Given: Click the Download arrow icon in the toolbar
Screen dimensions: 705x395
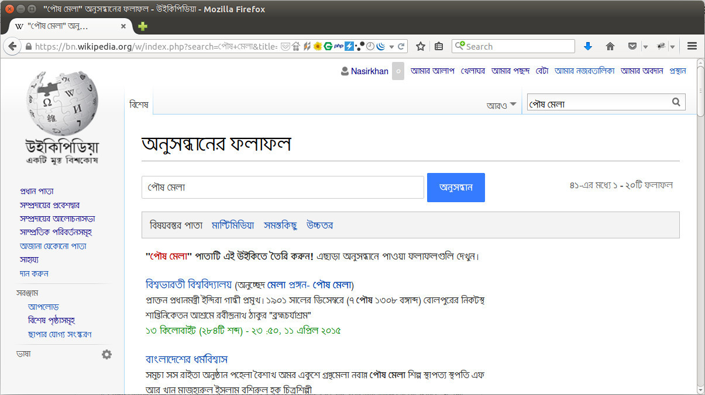Looking at the screenshot, I should tap(588, 46).
